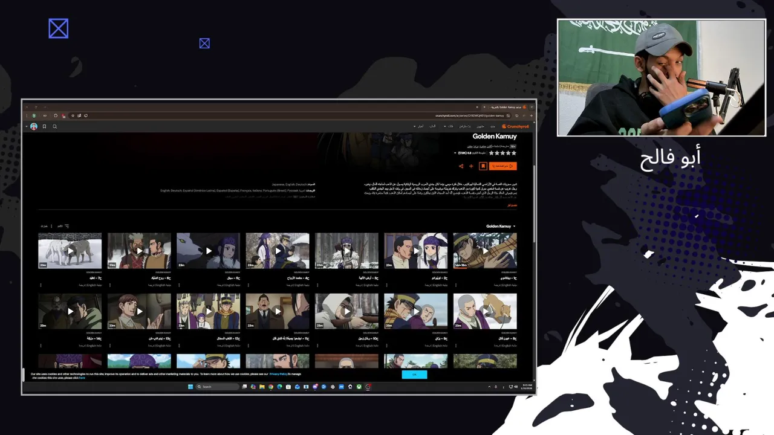Open the episode list options vertical dots
This screenshot has height=435, width=774.
pos(51,226)
